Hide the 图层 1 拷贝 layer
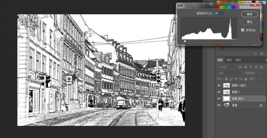The image size is (267, 138). point(219,85)
